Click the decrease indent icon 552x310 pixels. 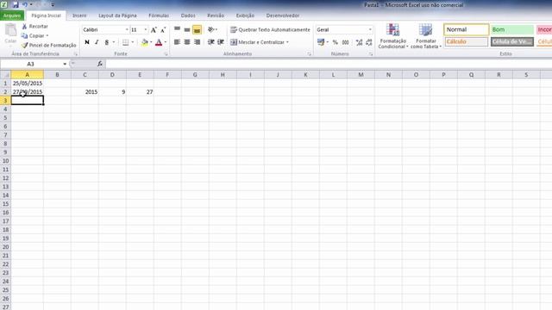click(210, 42)
